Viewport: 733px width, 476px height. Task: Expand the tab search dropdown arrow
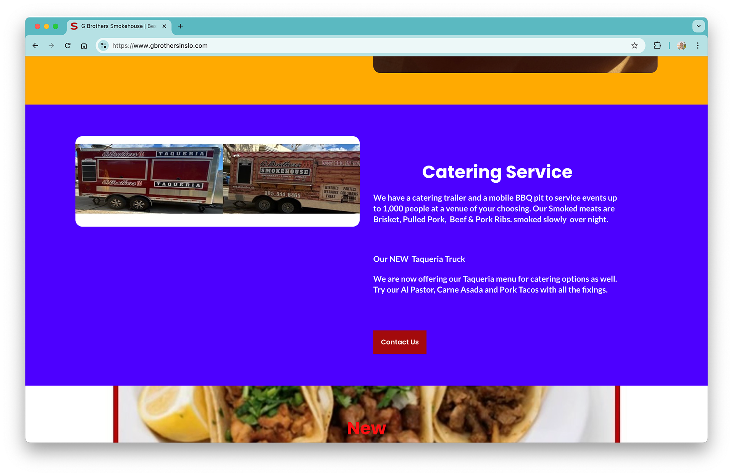(x=699, y=26)
